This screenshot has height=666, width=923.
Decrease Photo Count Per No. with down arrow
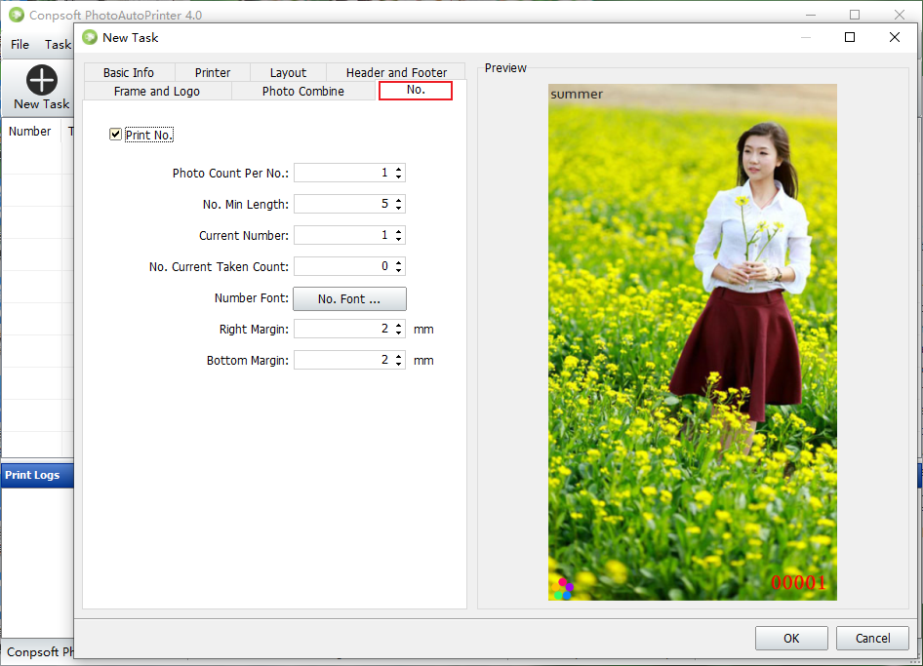pyautogui.click(x=398, y=176)
